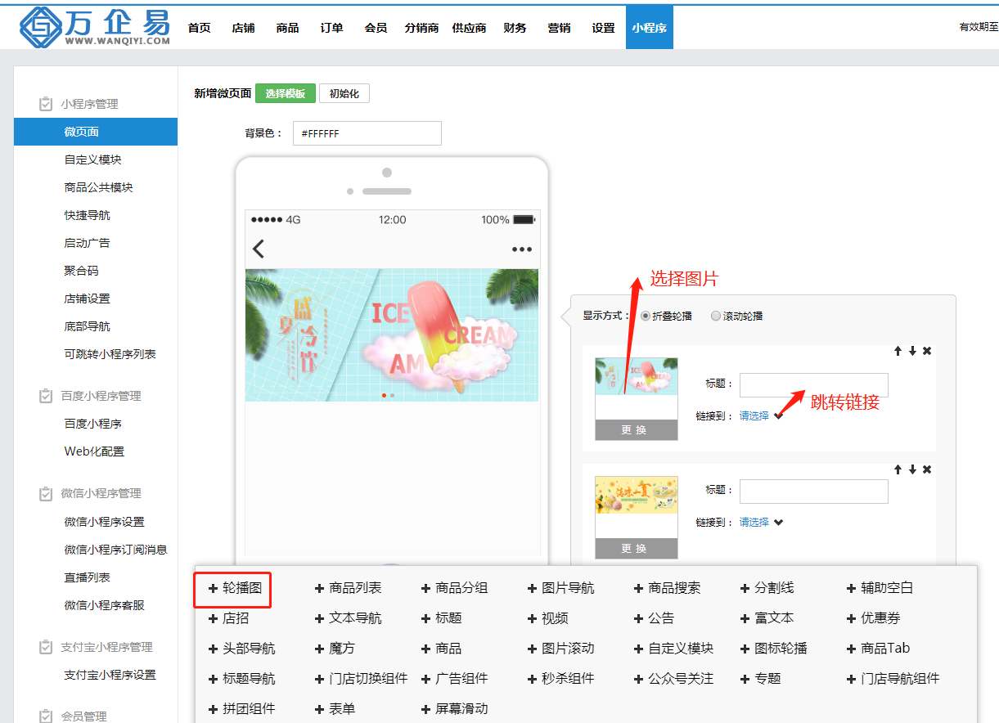Click the 初始化 button

[344, 93]
